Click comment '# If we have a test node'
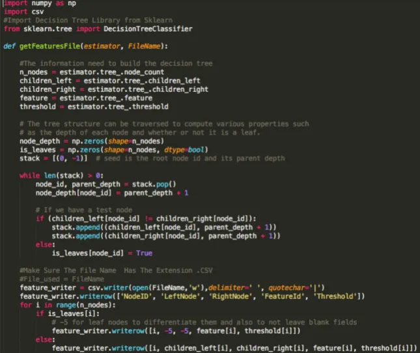 [x=84, y=210]
